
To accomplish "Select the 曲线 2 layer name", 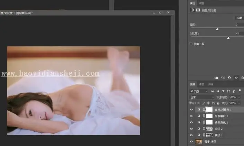I will click(219, 129).
